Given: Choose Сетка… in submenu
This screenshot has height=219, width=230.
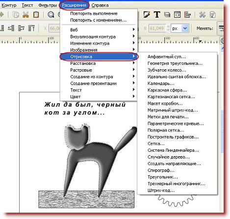Looking at the screenshot, I should 178,143.
